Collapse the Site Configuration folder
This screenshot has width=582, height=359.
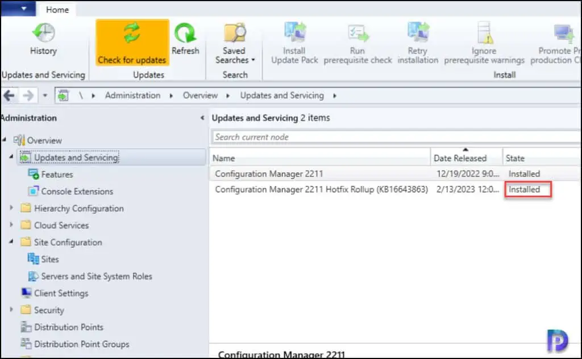(x=11, y=242)
